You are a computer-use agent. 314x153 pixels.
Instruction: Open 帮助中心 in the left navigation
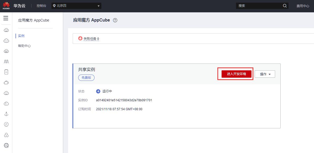pos(24,46)
